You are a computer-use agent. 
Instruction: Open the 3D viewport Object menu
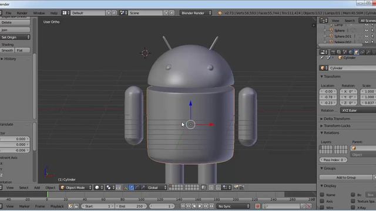pyautogui.click(x=50, y=188)
